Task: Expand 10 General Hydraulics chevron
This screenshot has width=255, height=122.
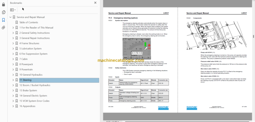Action: point(13,75)
